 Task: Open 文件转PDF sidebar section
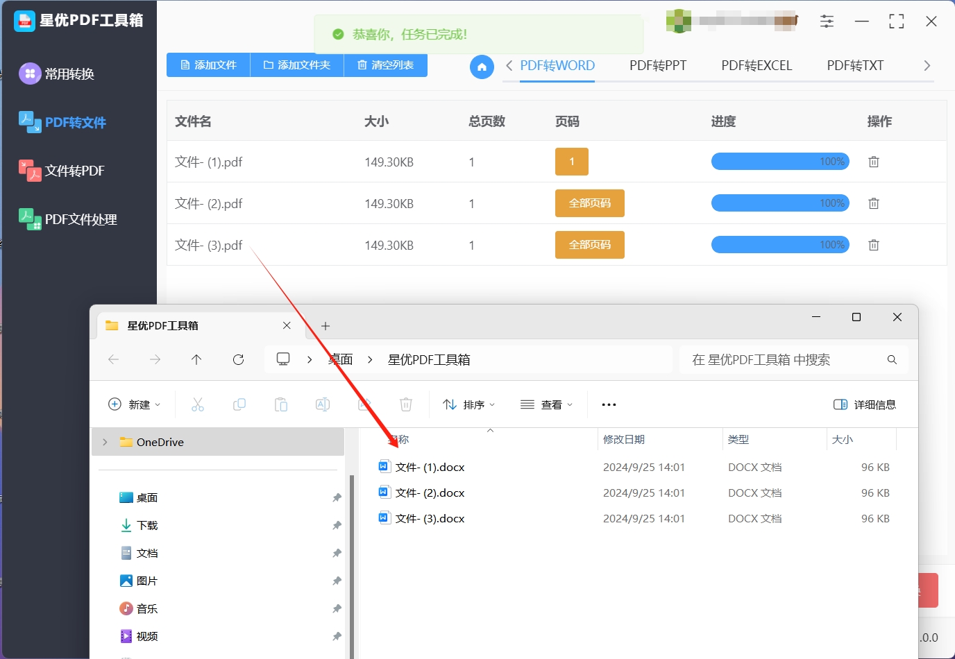62,171
